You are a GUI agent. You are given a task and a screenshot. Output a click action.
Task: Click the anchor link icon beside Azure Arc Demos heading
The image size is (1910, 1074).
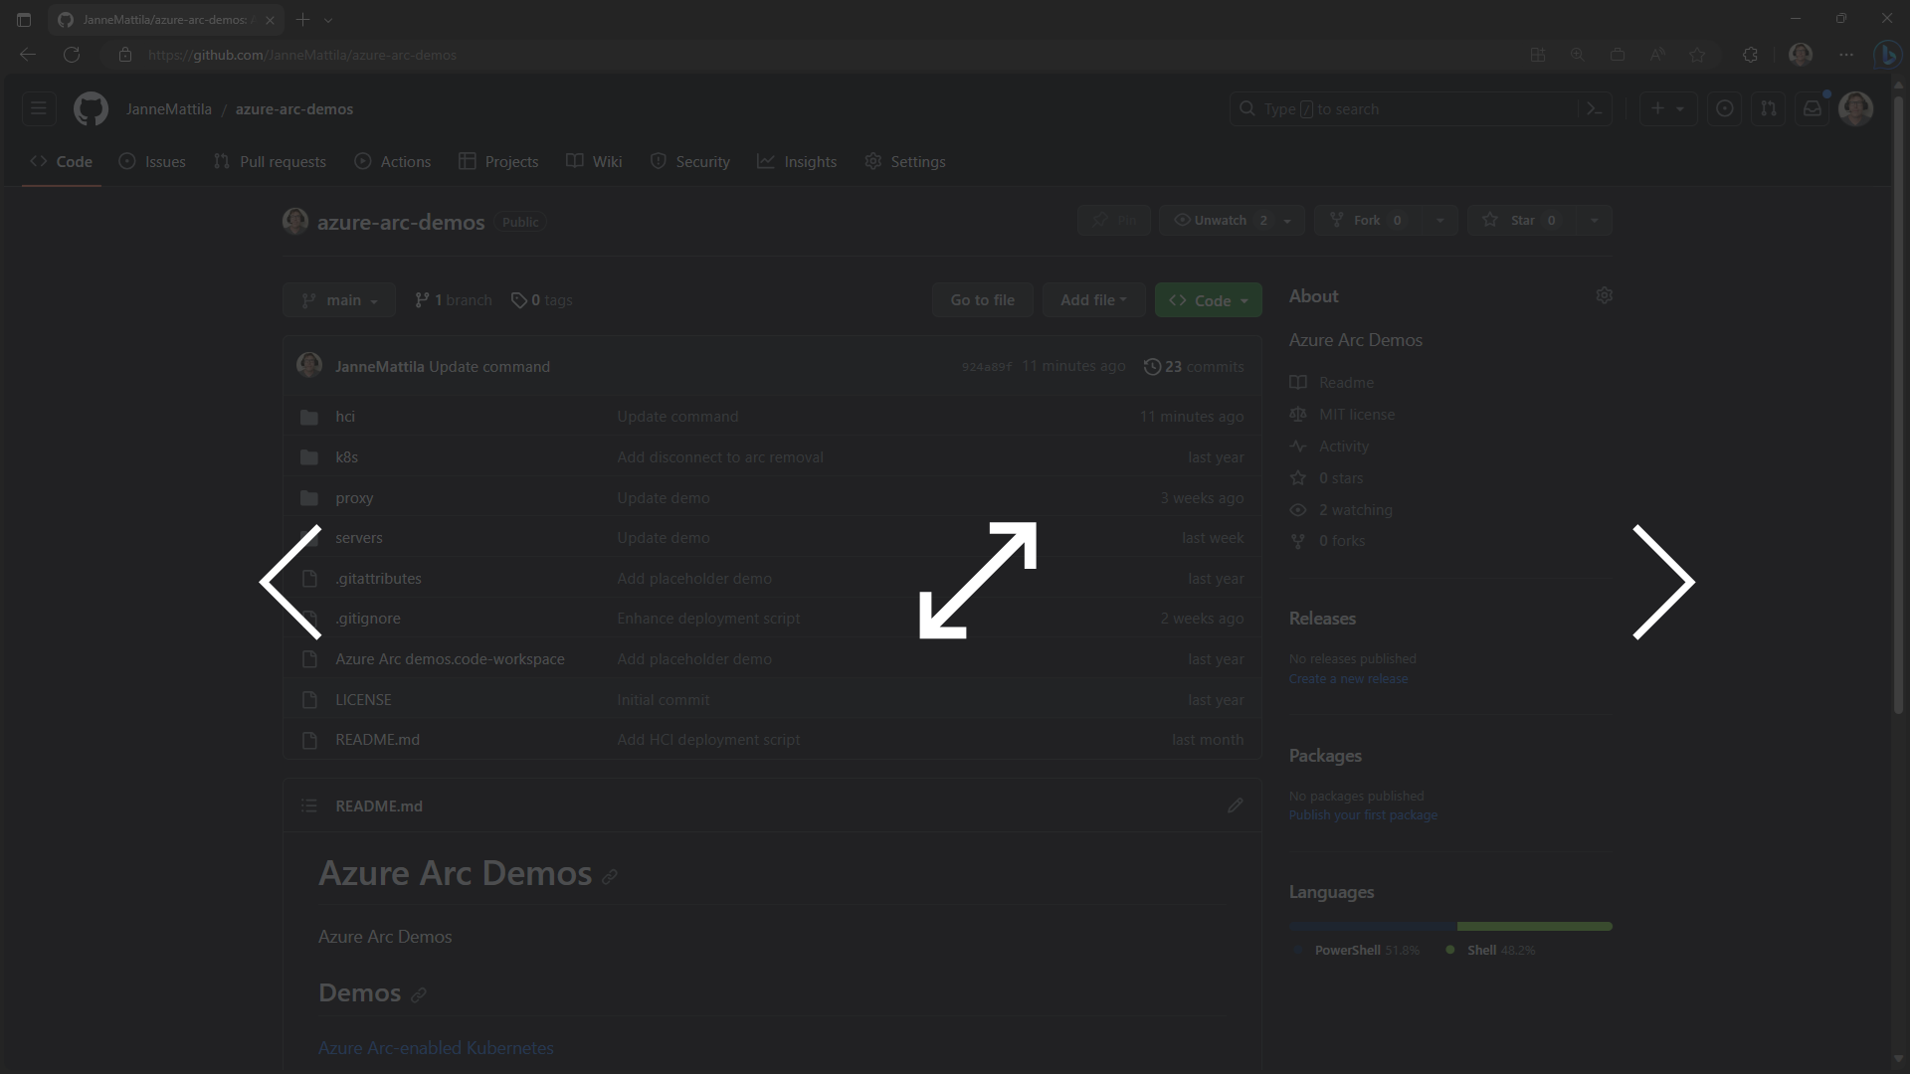610,876
